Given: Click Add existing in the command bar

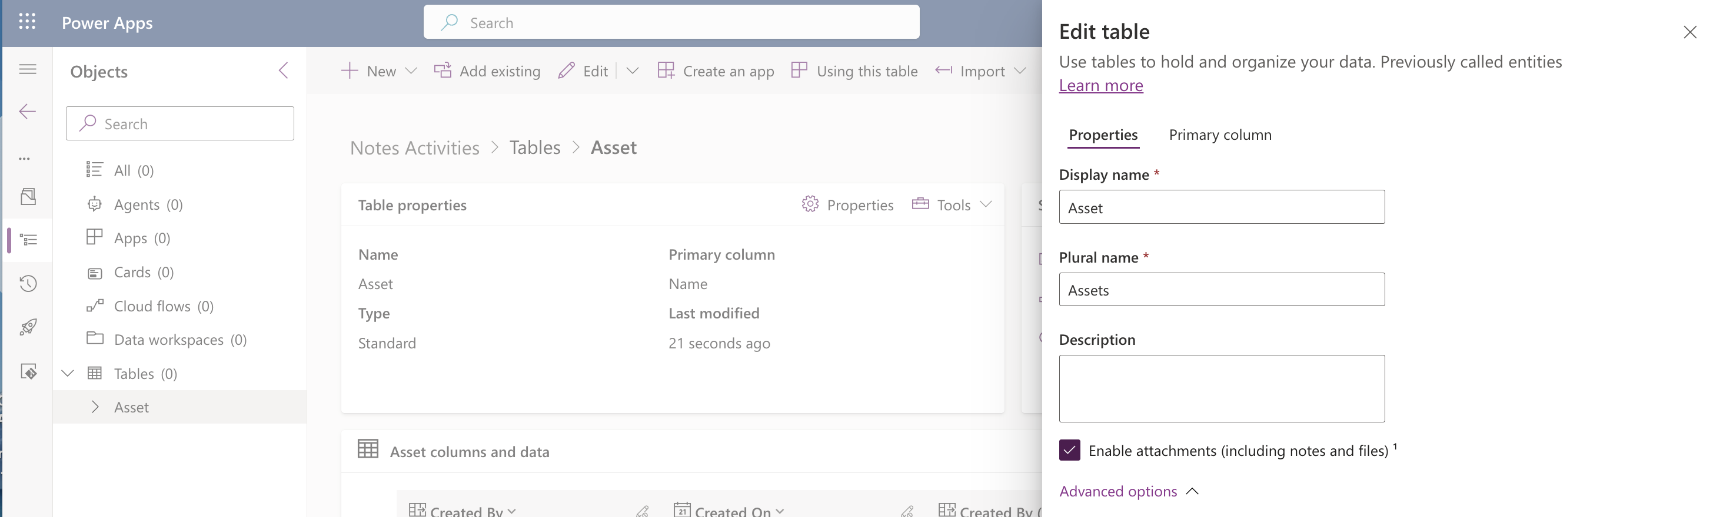Looking at the screenshot, I should point(488,71).
